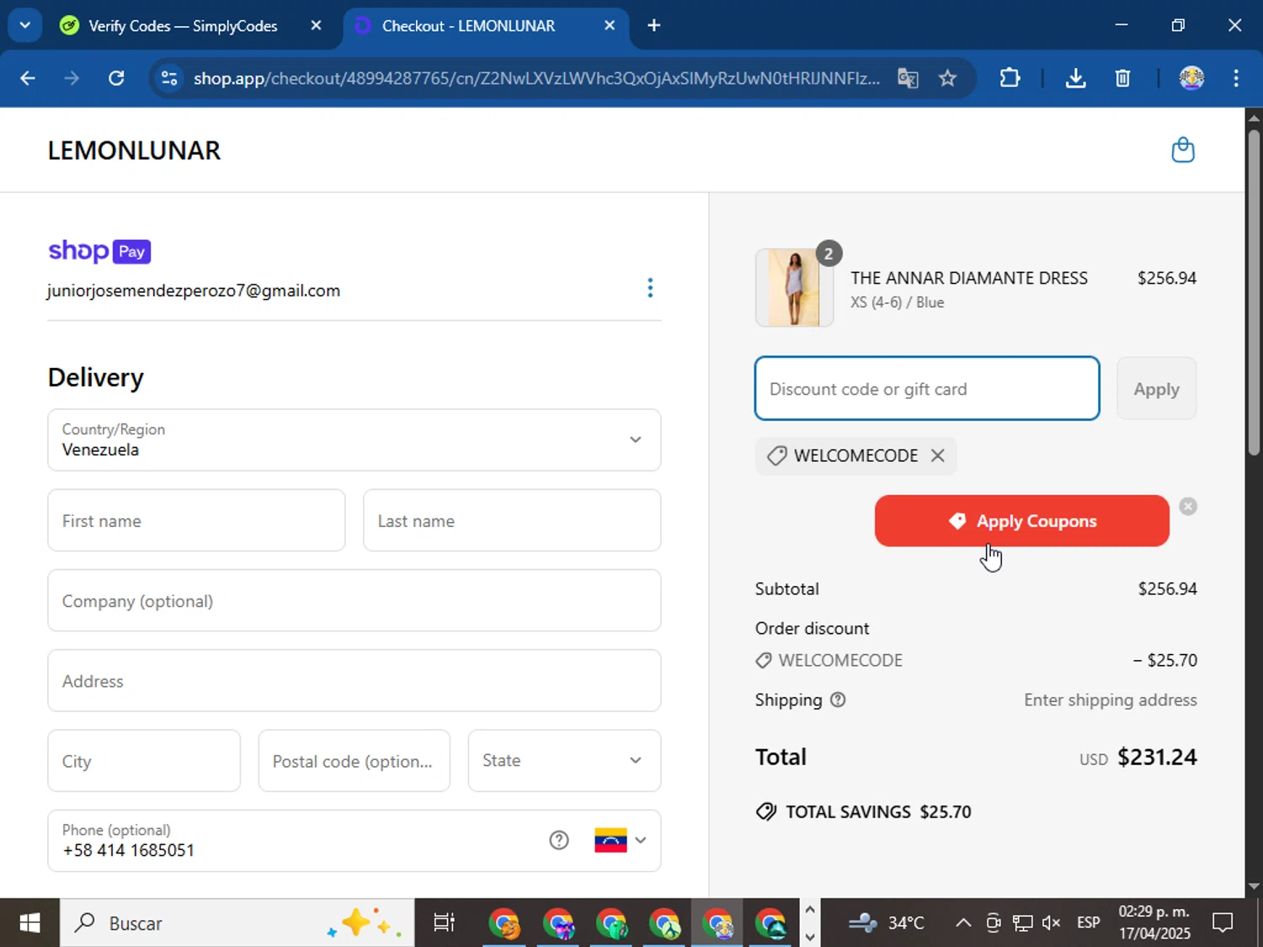Open the first Chrome taskbar icon
This screenshot has width=1263, height=947.
pos(504,923)
